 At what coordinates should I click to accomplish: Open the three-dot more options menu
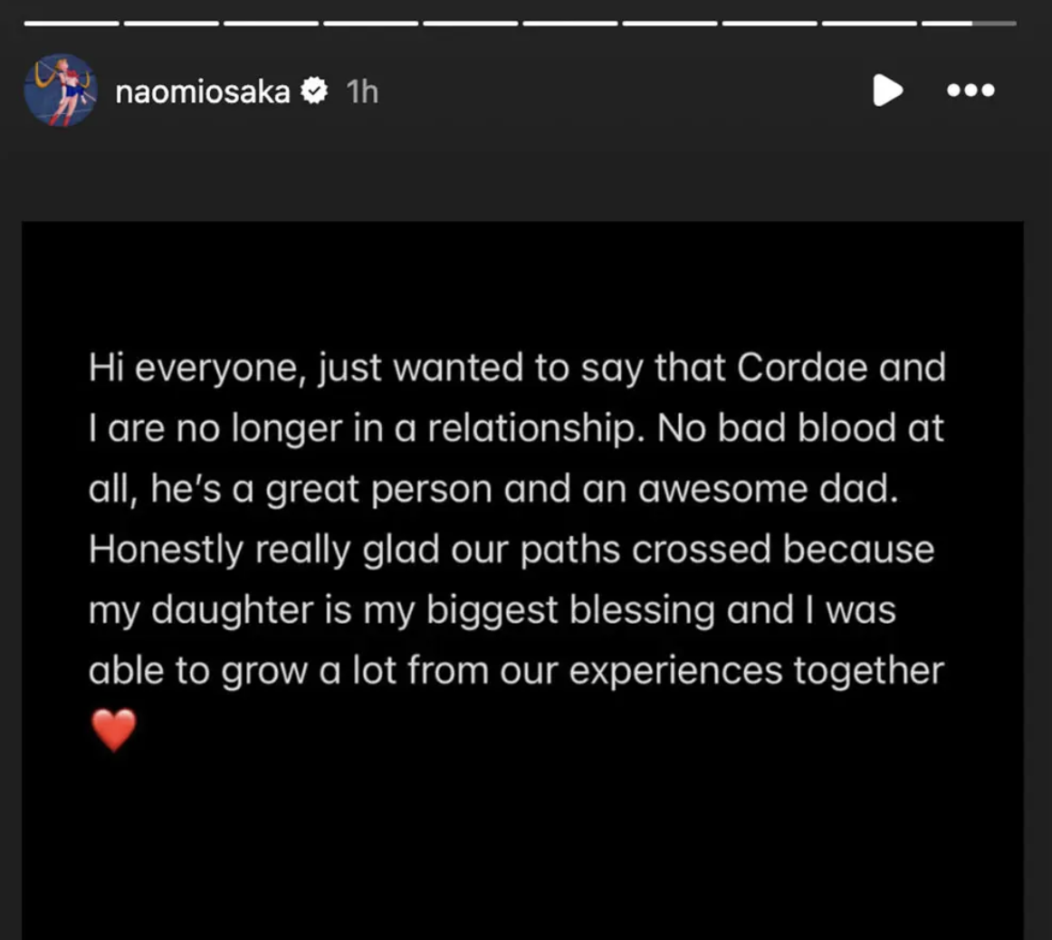coord(971,91)
